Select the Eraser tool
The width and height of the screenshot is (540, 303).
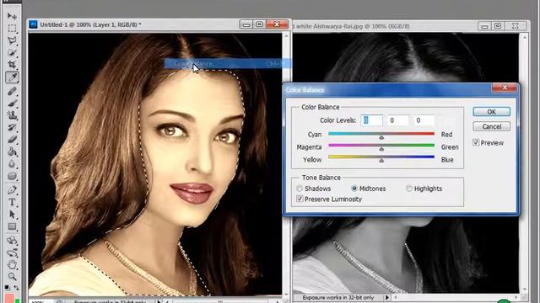pos(12,140)
